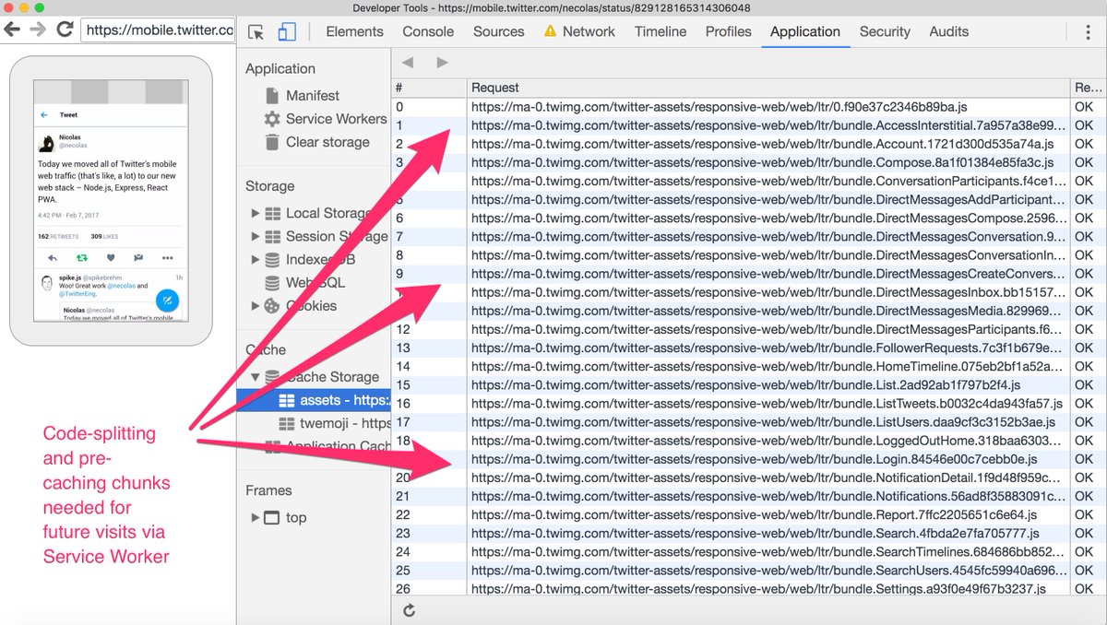
Task: Select the bundle.HomeTimeline request row
Action: point(749,366)
